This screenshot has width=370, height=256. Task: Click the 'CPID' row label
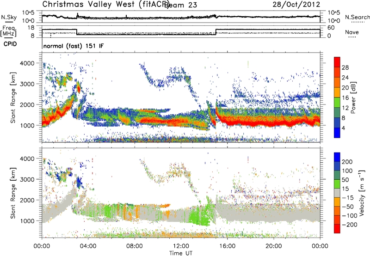(10, 44)
